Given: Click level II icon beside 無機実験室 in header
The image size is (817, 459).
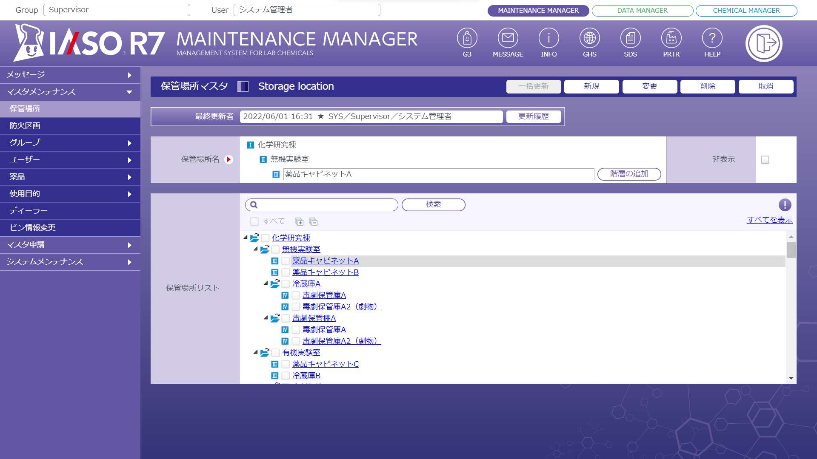Looking at the screenshot, I should point(263,159).
